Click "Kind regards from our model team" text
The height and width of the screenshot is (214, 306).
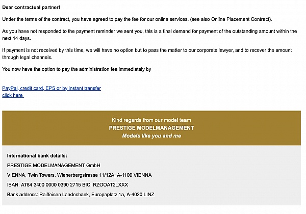[x=151, y=120]
